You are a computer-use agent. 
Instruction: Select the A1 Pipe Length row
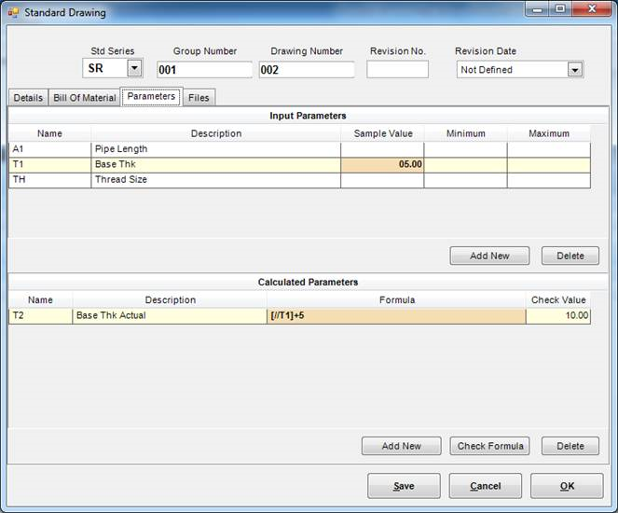(215, 149)
